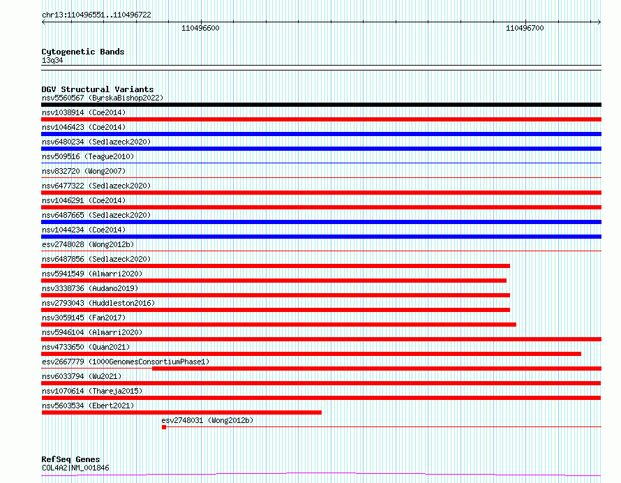Select COL4A2|NM_001846 gene label

[75, 468]
